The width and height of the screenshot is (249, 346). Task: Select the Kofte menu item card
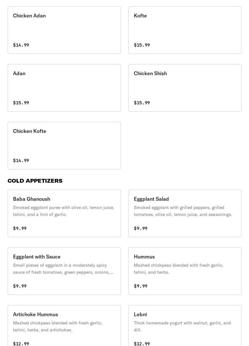click(185, 30)
